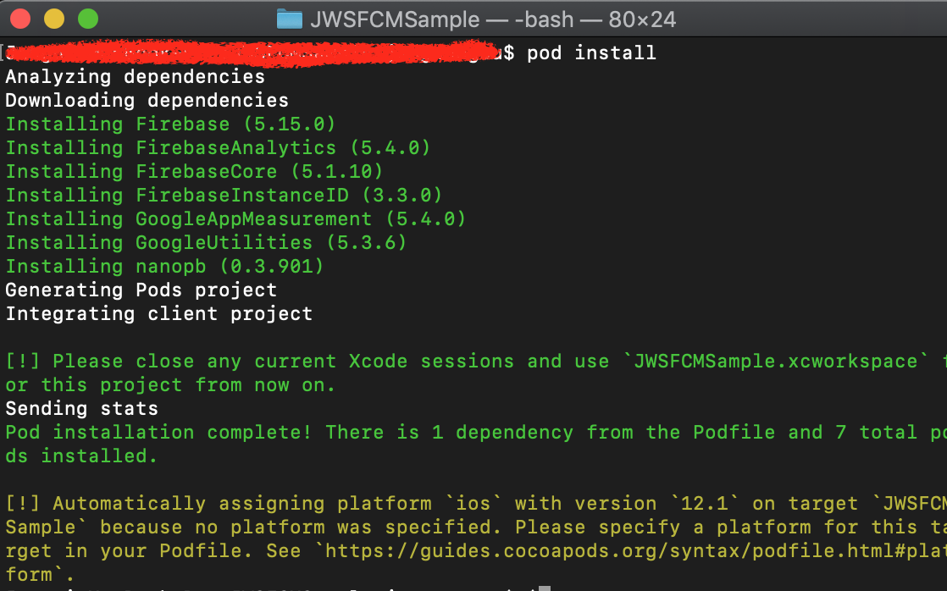Screen dimensions: 947x591
Task: Click the folder icon in the title bar
Action: click(x=290, y=19)
